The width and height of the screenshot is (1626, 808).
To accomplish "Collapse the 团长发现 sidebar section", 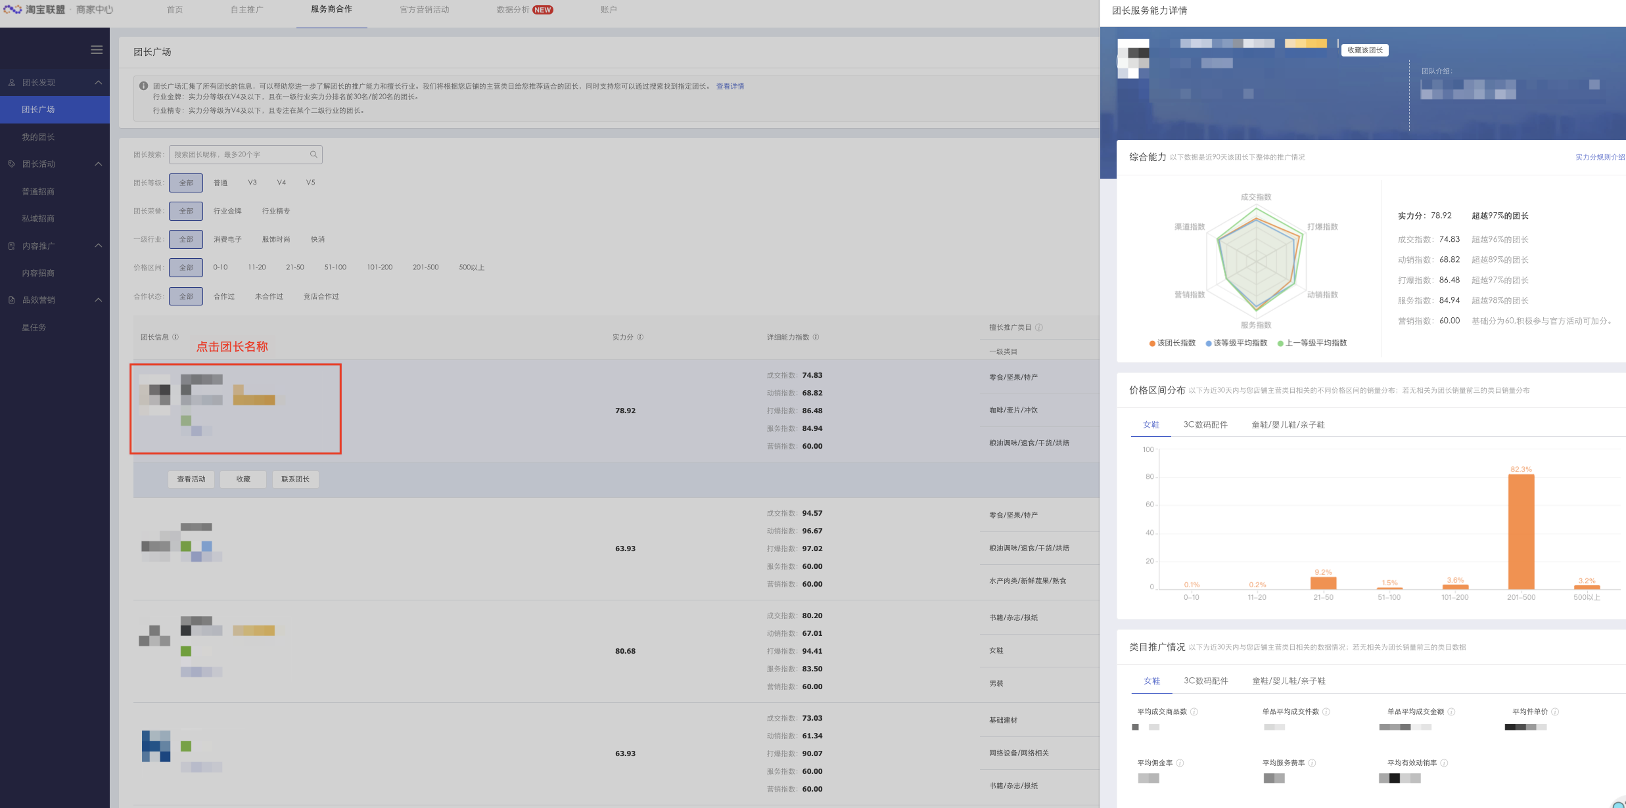I will coord(99,83).
